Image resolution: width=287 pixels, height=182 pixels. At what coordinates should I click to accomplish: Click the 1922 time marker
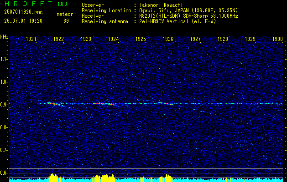coord(58,39)
